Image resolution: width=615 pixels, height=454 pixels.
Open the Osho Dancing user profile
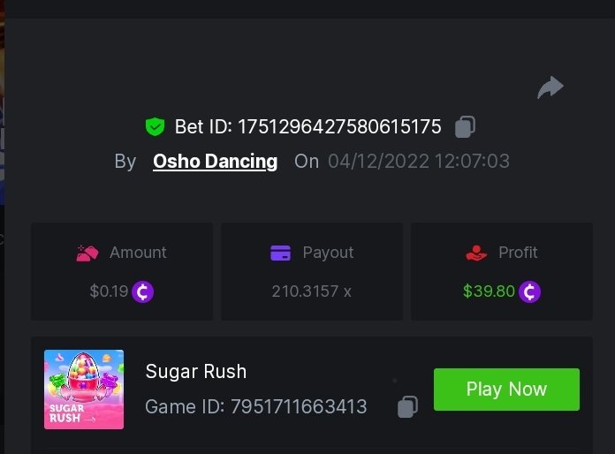215,162
